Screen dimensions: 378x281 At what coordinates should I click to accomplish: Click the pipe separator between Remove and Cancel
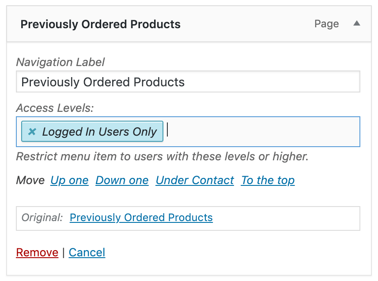[x=64, y=252]
